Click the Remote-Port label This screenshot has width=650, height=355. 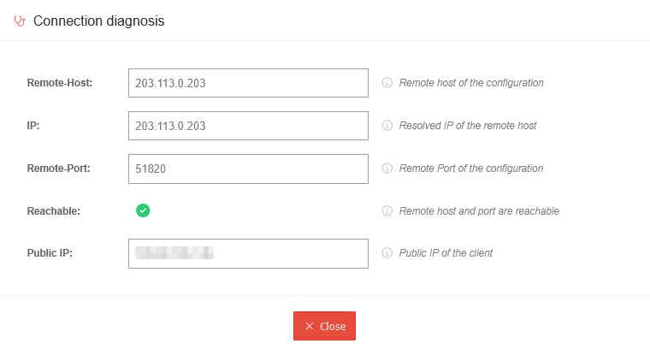[59, 169]
